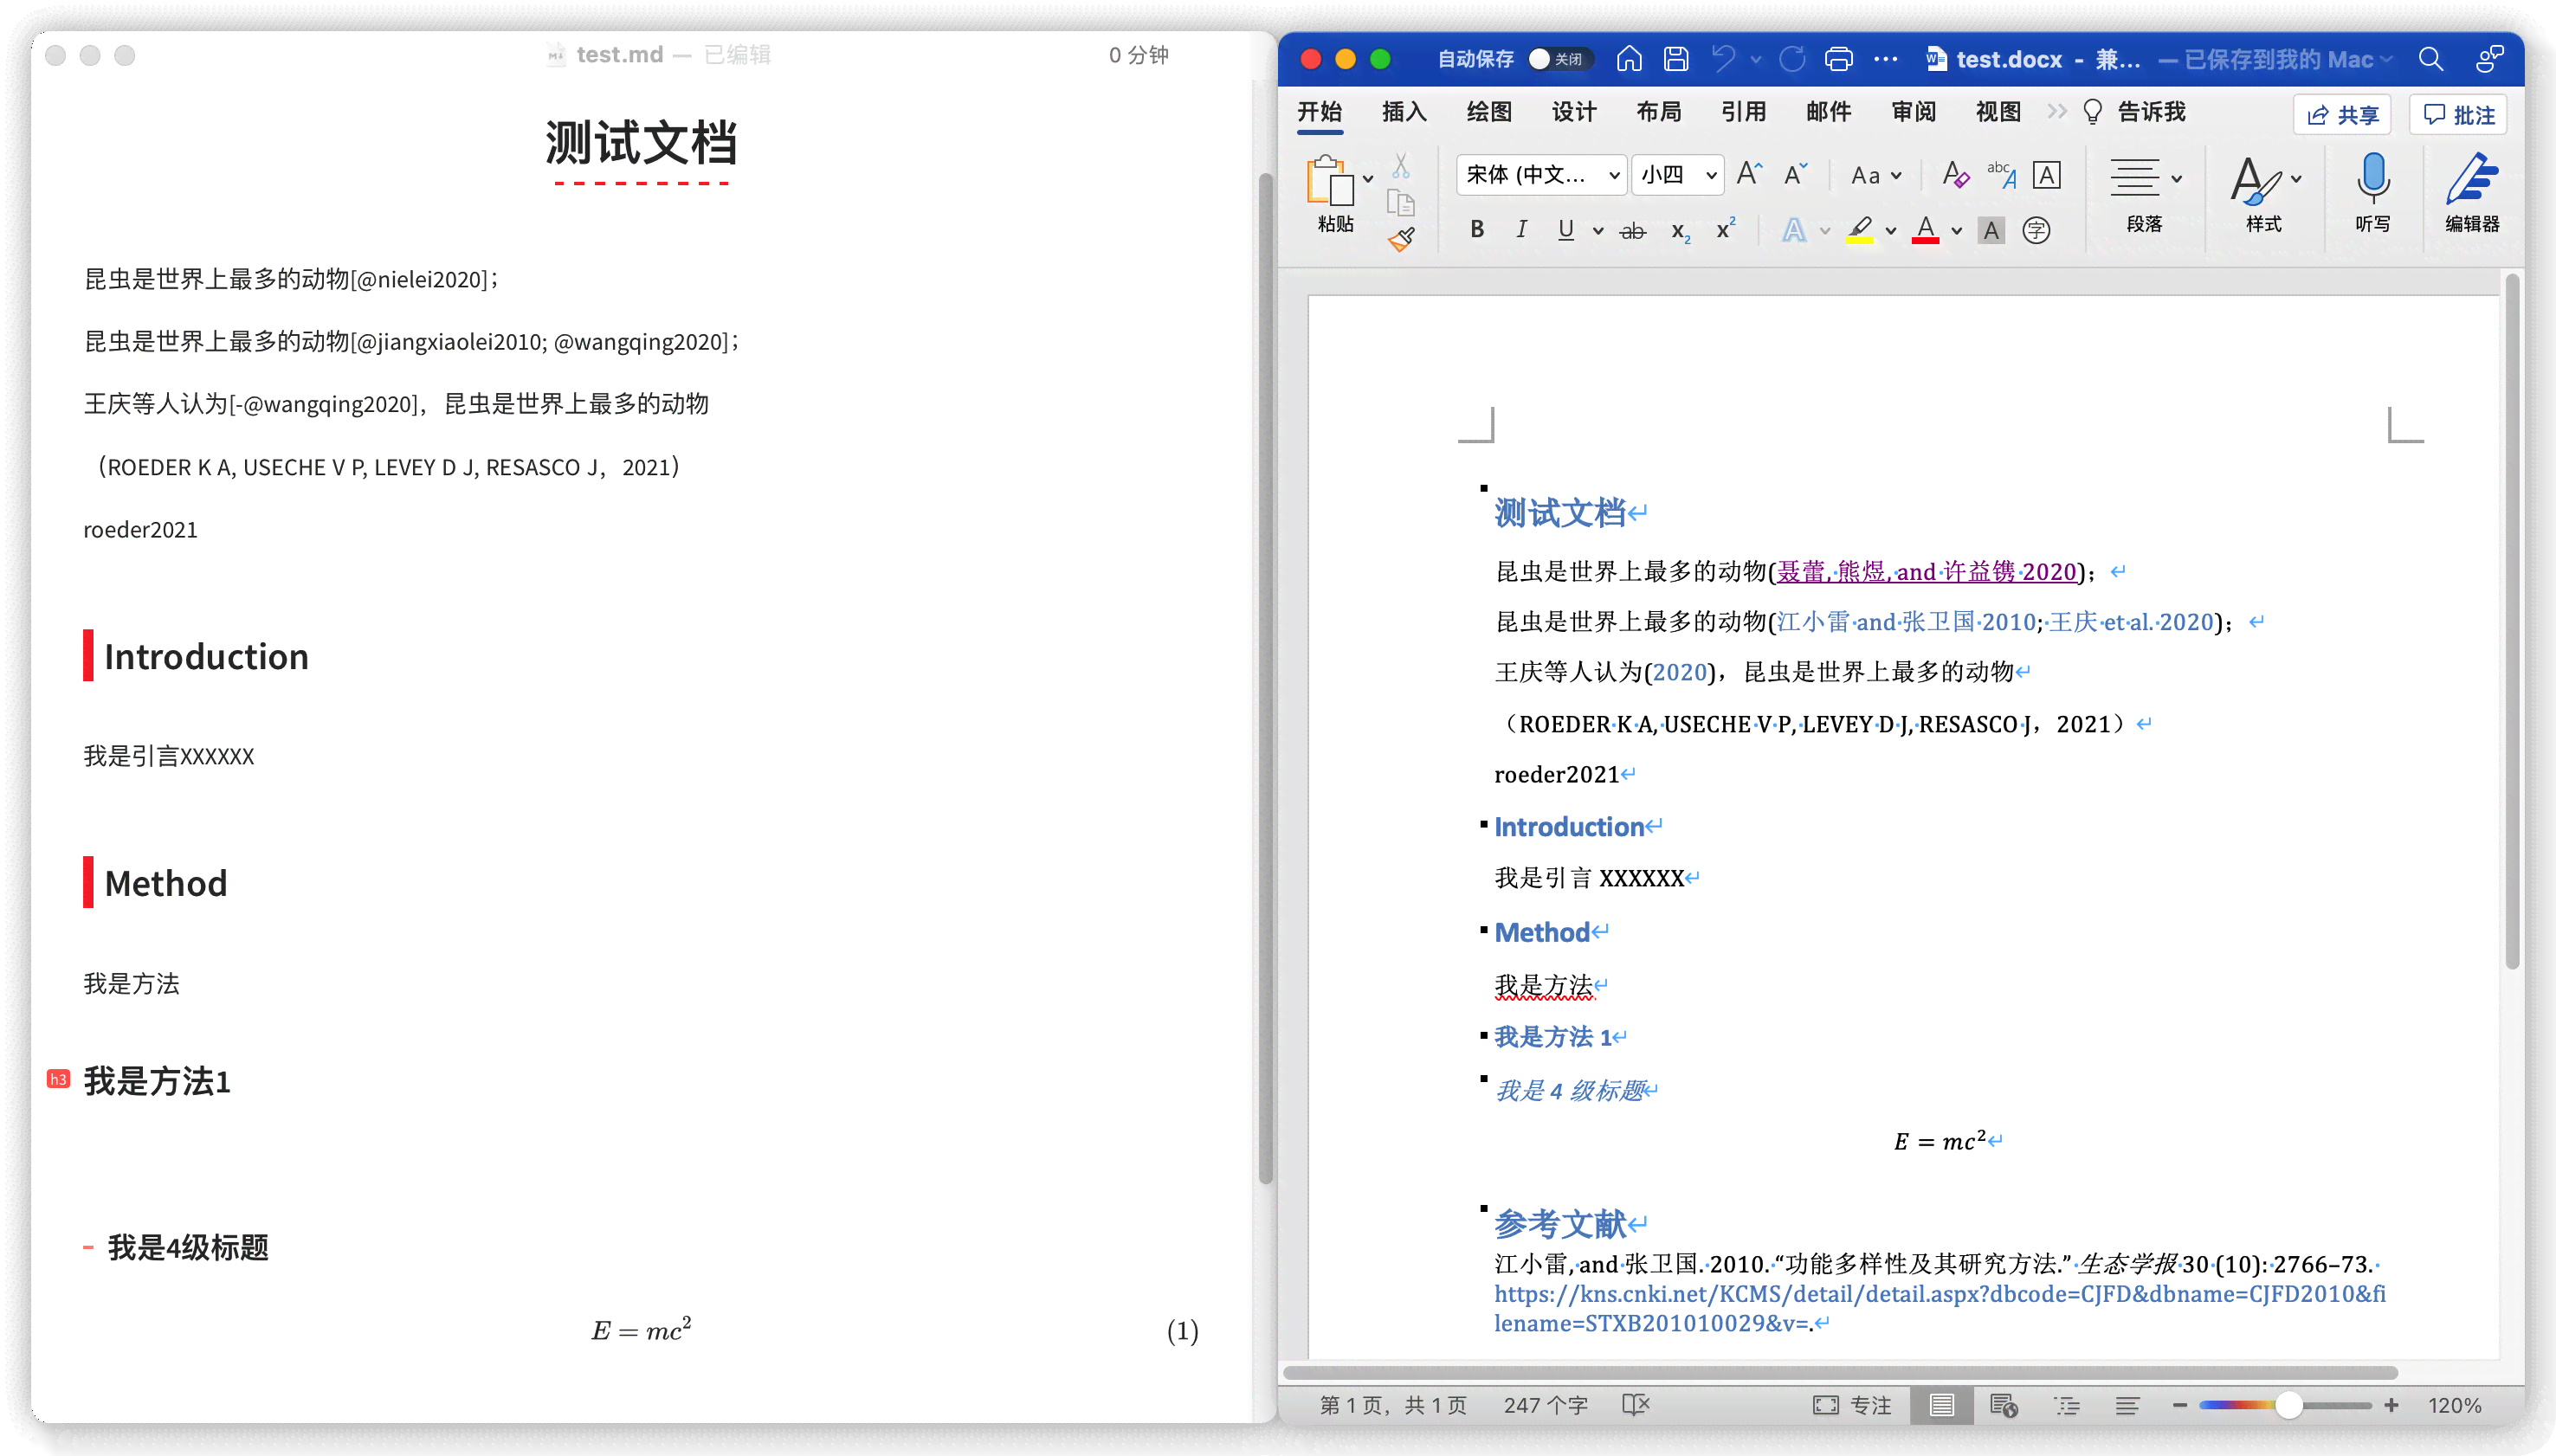Image resolution: width=2556 pixels, height=1456 pixels.
Task: Click the Save icon in Word title bar
Action: point(1676,59)
